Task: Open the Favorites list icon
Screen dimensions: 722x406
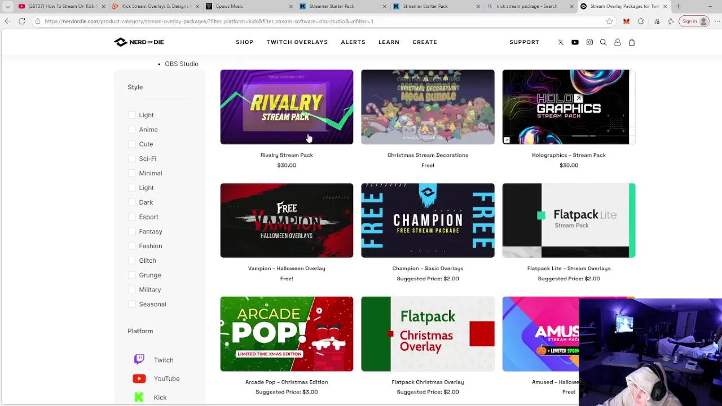Action: coord(670,21)
